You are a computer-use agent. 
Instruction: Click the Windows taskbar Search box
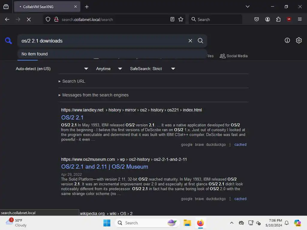[148, 223]
